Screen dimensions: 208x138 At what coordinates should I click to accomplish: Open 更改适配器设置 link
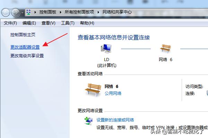pyautogui.click(x=25, y=47)
